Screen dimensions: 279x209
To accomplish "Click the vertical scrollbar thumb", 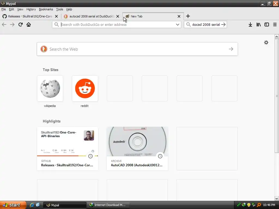I will pos(277,96).
